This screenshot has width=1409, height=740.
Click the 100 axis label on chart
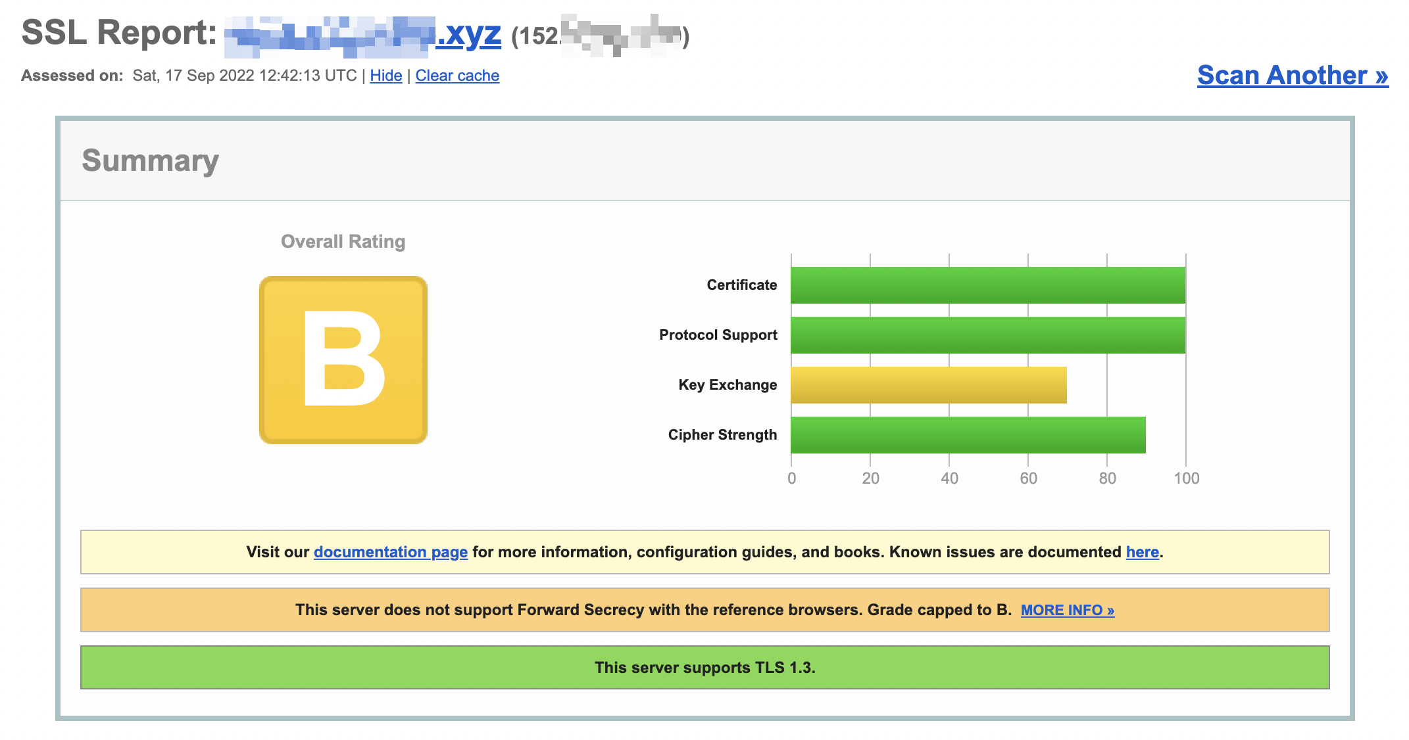coord(1186,478)
